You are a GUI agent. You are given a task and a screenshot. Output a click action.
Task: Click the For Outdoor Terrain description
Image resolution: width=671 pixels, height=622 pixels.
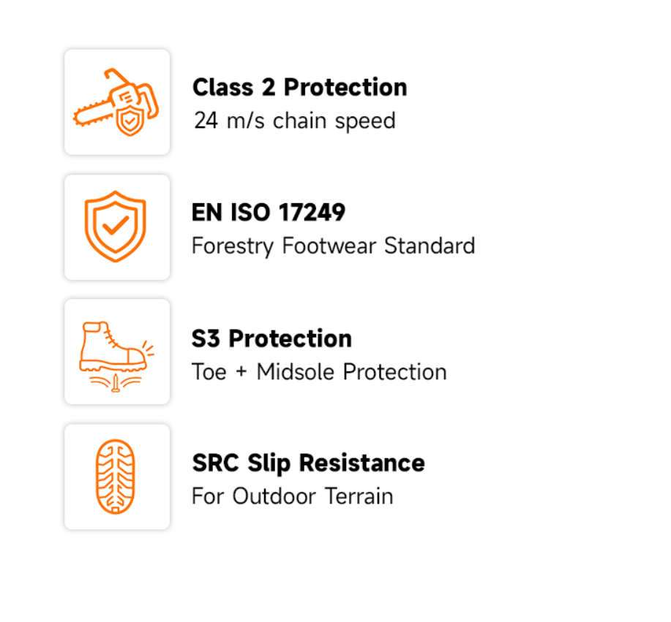pyautogui.click(x=292, y=496)
